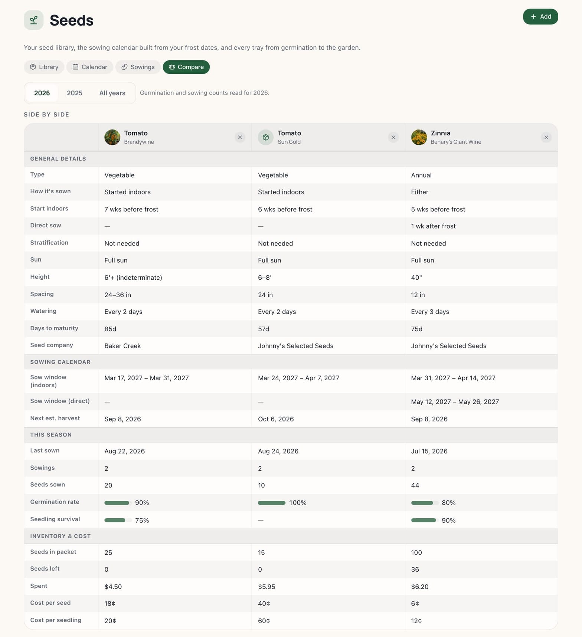The image size is (582, 637).
Task: Click the Tomato Sun Gold column title
Action: (x=290, y=133)
